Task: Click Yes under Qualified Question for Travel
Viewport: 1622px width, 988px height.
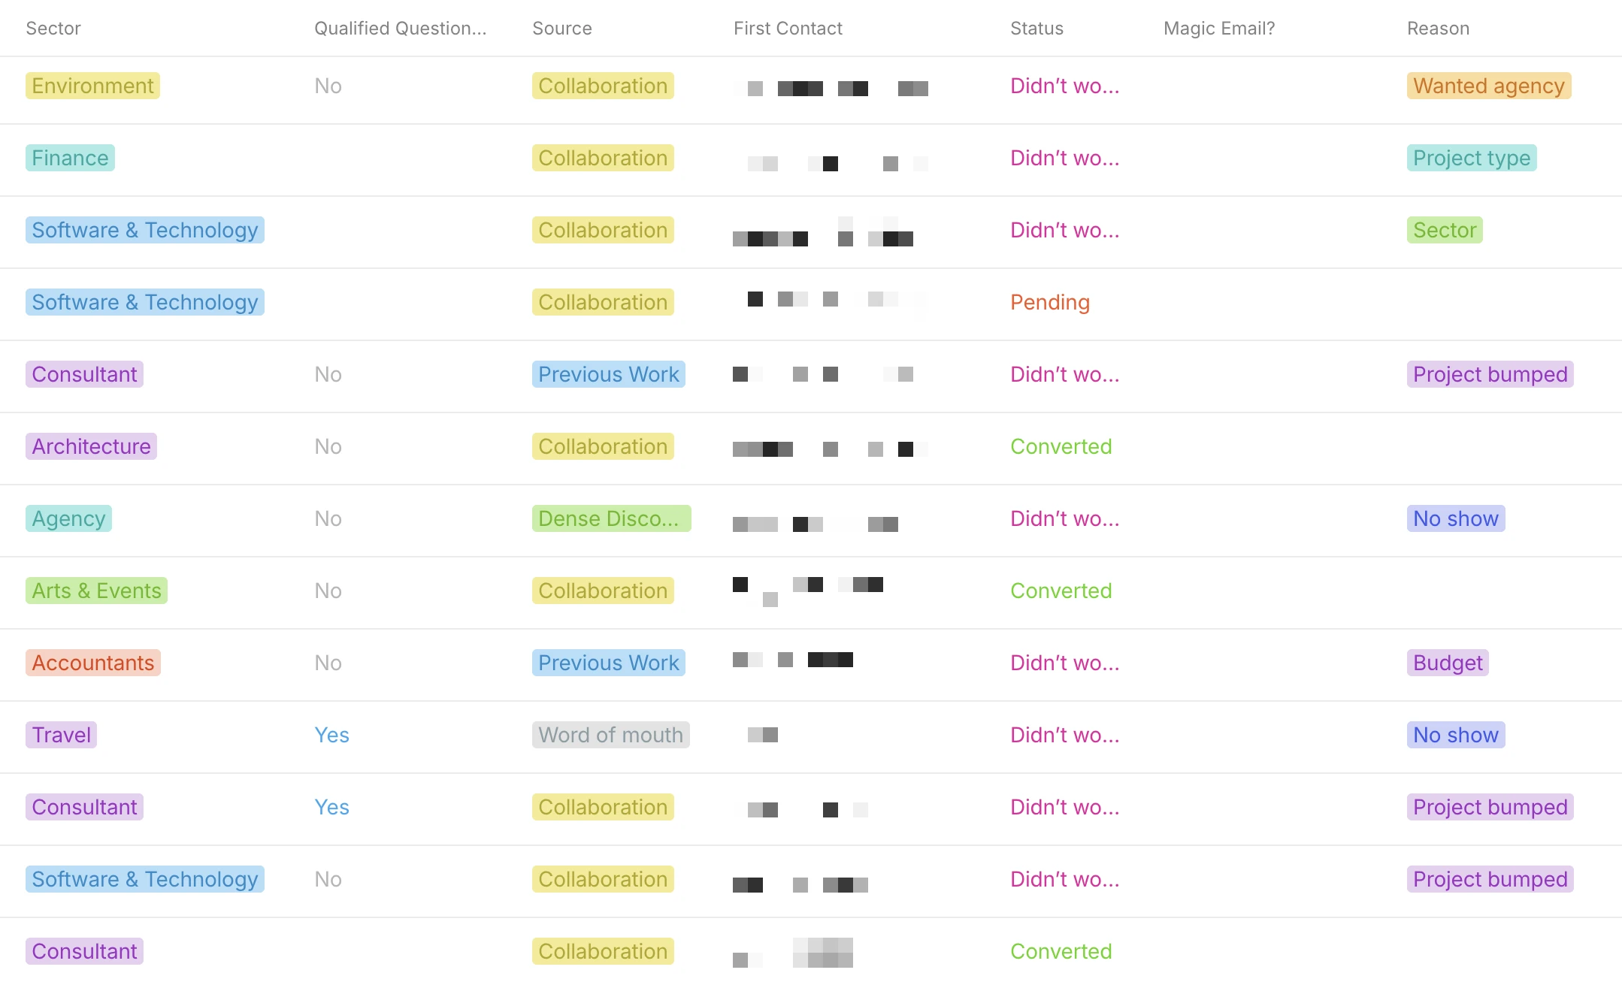Action: coord(331,735)
